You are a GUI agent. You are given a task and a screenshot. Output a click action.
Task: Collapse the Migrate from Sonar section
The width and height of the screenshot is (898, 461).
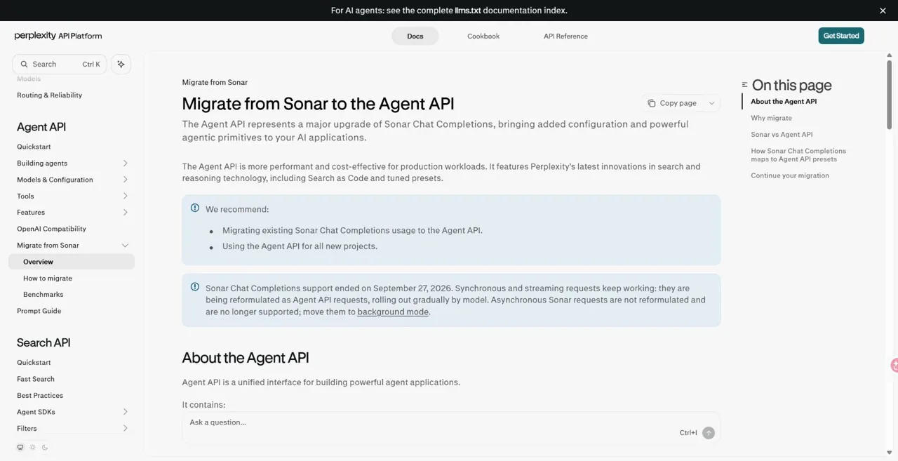tap(125, 245)
